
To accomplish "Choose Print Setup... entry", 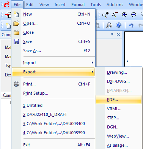I will [53, 93].
